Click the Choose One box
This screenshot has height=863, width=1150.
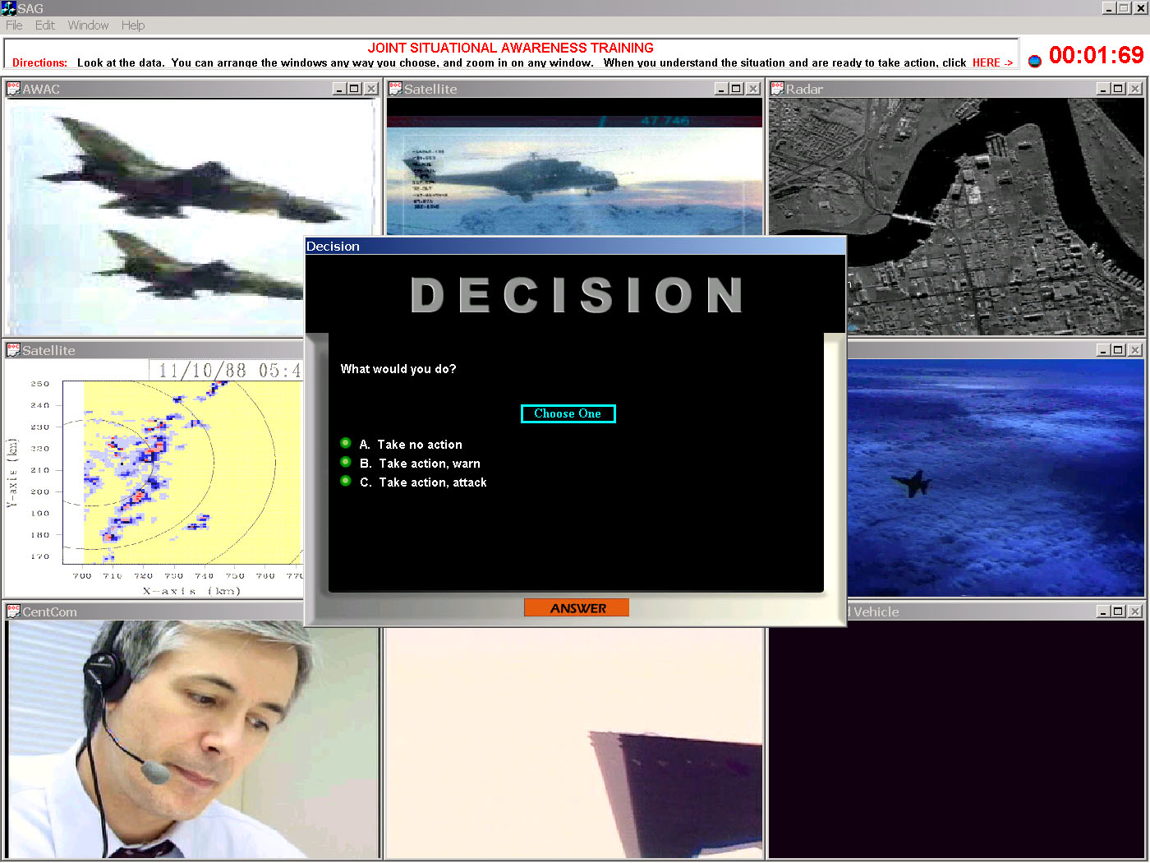568,413
